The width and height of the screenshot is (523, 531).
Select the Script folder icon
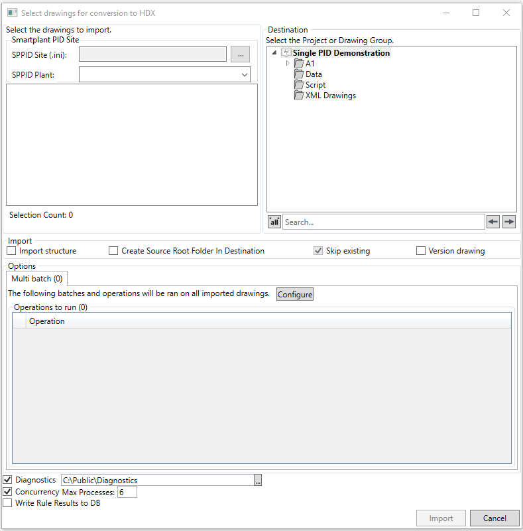coord(299,85)
